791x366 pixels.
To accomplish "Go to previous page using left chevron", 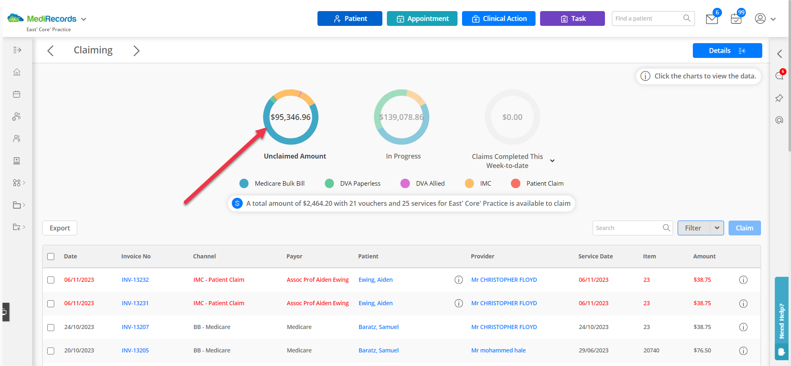I will pyautogui.click(x=51, y=51).
